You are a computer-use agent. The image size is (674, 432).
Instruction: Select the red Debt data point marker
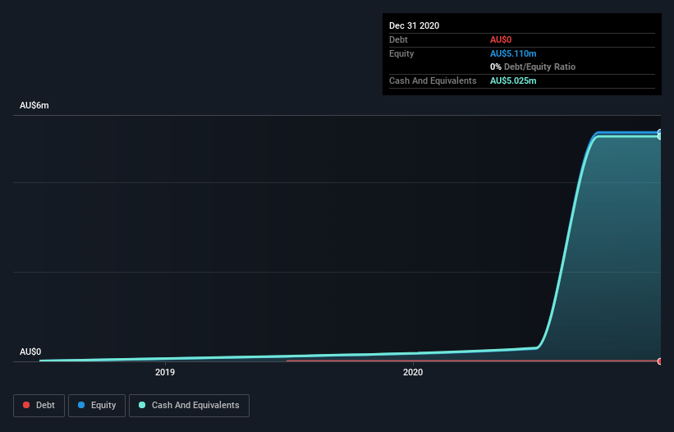pos(660,361)
